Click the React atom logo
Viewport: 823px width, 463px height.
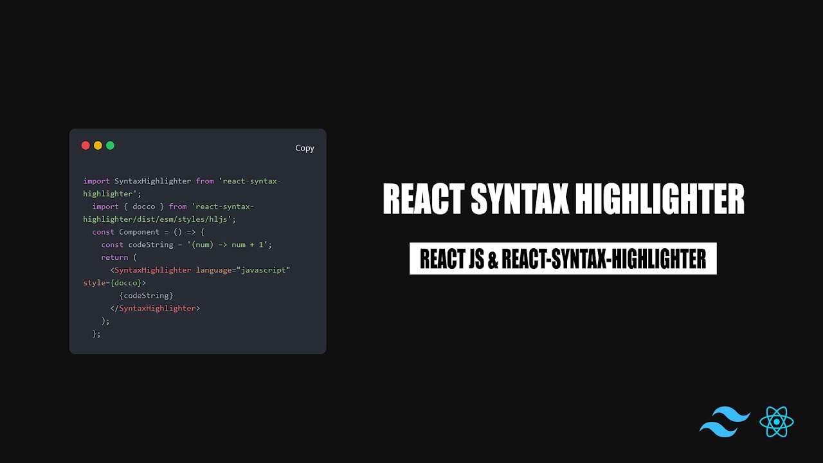coord(777,422)
